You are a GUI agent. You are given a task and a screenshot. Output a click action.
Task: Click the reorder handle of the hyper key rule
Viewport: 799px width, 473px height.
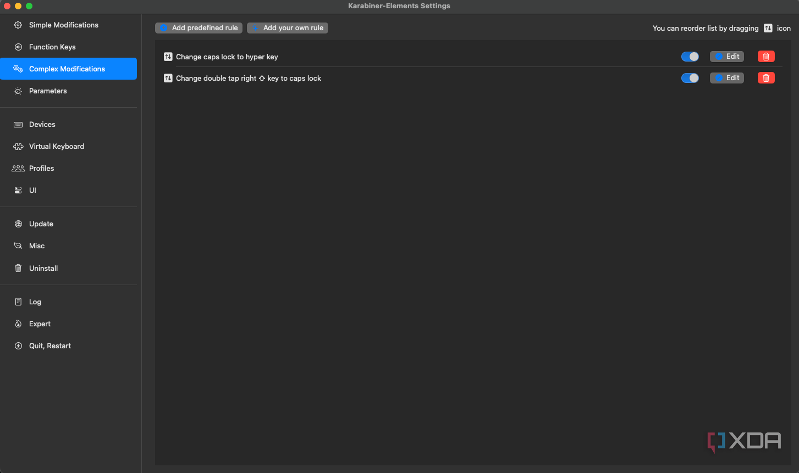tap(168, 57)
